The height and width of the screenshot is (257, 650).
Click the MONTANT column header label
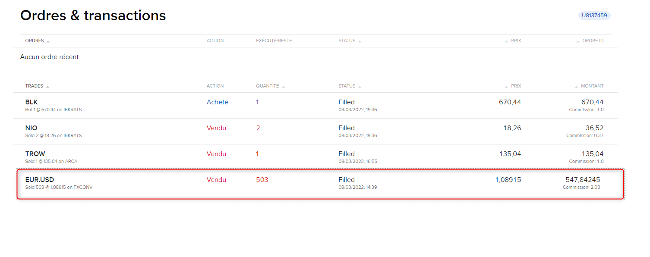coord(592,86)
